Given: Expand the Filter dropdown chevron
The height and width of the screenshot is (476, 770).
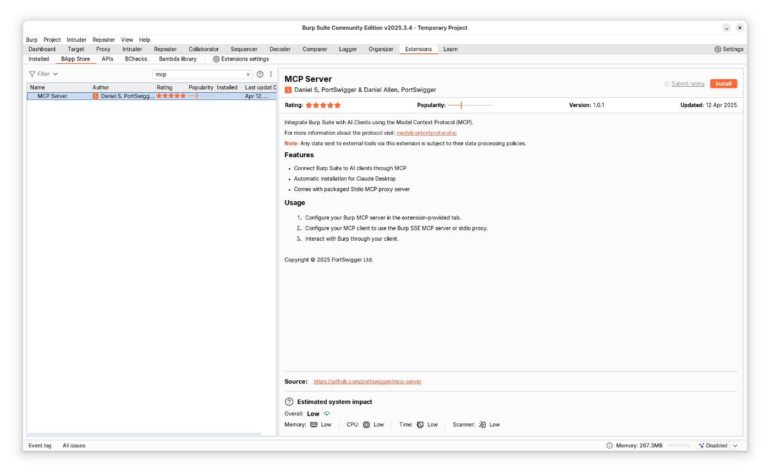Looking at the screenshot, I should tap(56, 74).
